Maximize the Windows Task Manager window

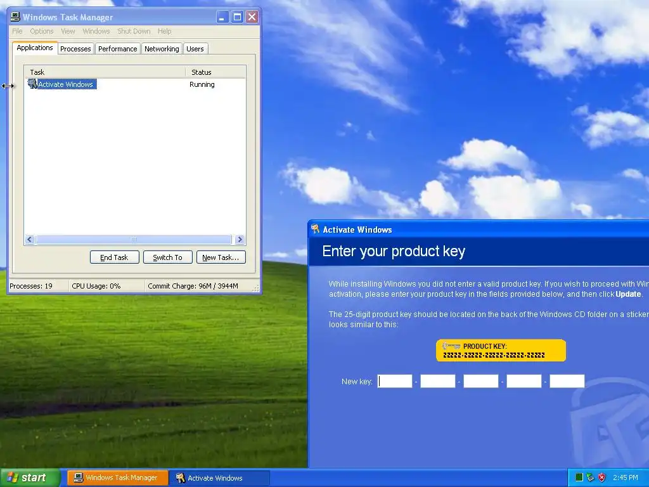tap(237, 17)
